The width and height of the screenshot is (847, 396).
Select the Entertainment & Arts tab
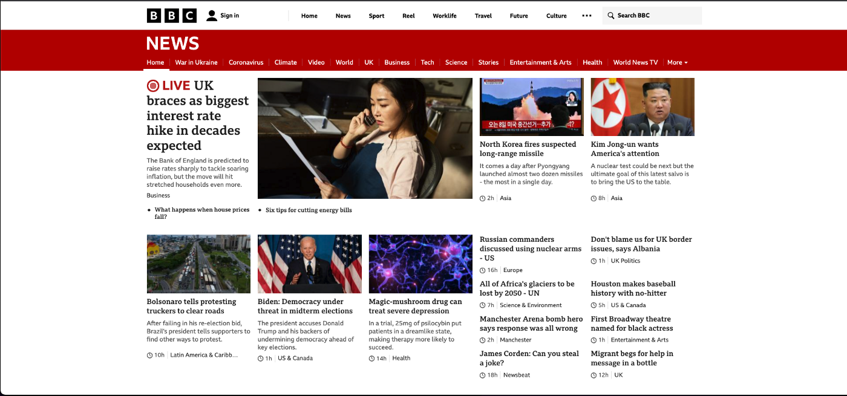[540, 62]
